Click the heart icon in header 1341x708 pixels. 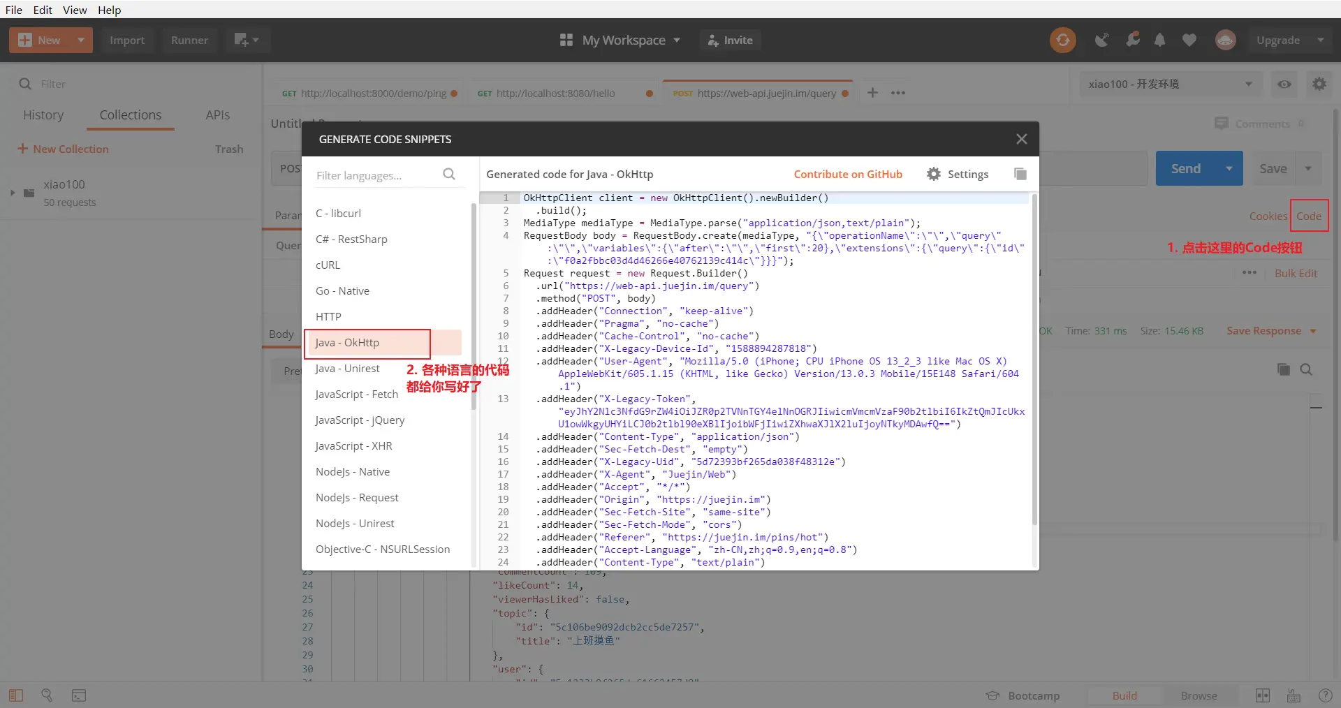pyautogui.click(x=1189, y=40)
